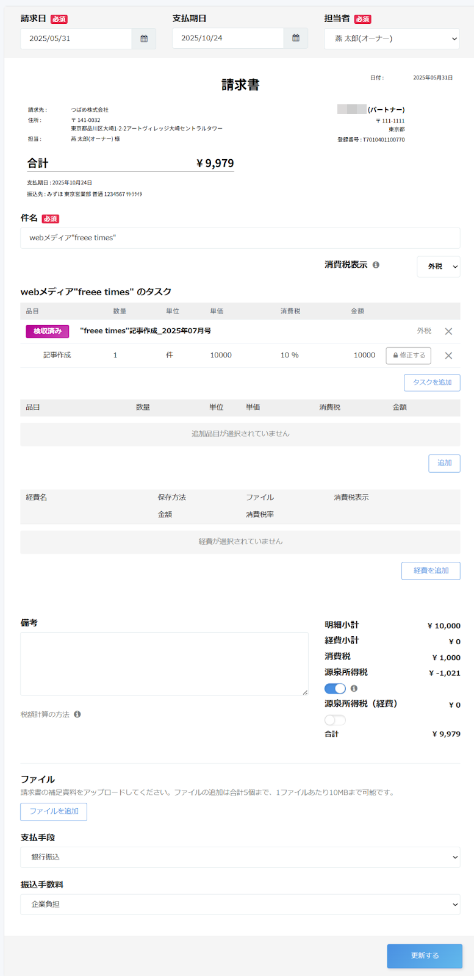Click the 経費を追加 button
The width and height of the screenshot is (474, 976).
[x=431, y=571]
